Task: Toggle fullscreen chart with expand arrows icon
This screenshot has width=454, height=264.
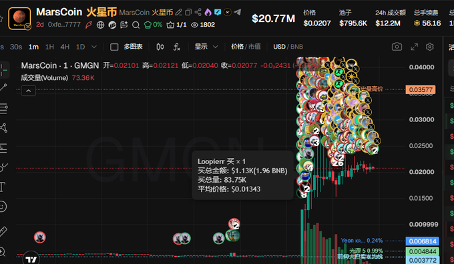Action: [414, 47]
